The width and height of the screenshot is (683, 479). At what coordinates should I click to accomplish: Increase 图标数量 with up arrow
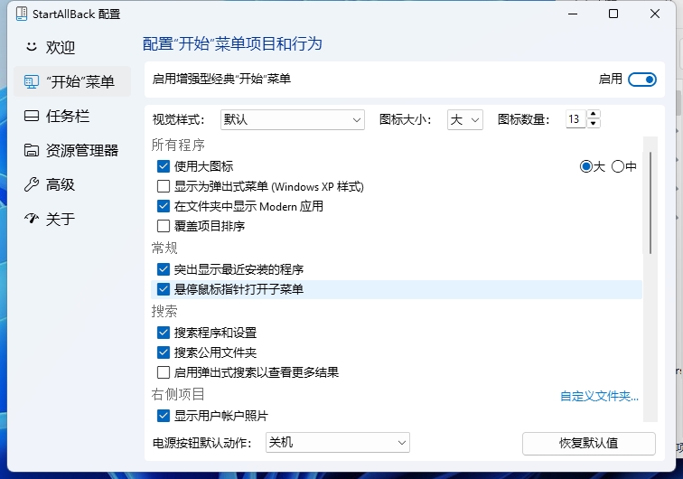593,114
